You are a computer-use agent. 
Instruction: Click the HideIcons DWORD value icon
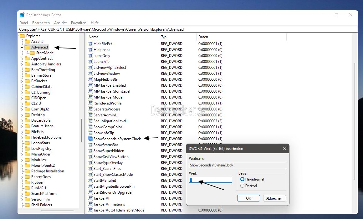[x=90, y=49]
